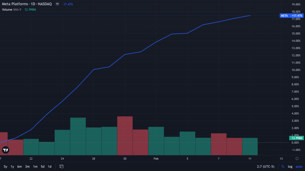Click the green 12.998M volume axis label
Screen dimensions: 305x171
[x=296, y=138]
